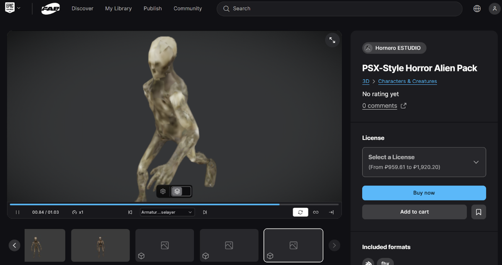
Task: Open the Community section
Action: 187,8
